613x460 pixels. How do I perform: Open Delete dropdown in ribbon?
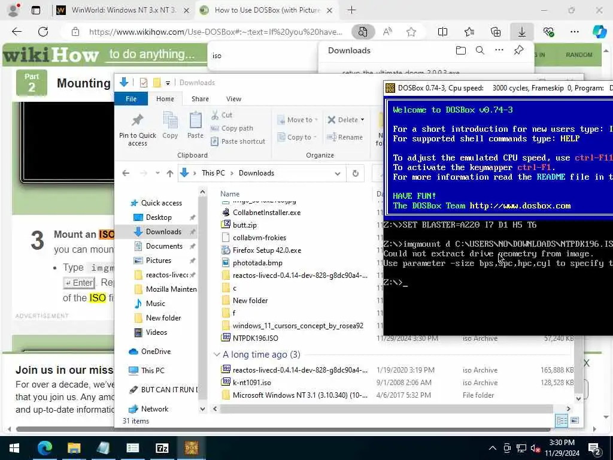click(x=362, y=120)
